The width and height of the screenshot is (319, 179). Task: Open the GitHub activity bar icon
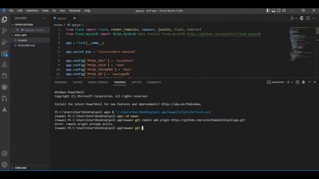point(4,87)
